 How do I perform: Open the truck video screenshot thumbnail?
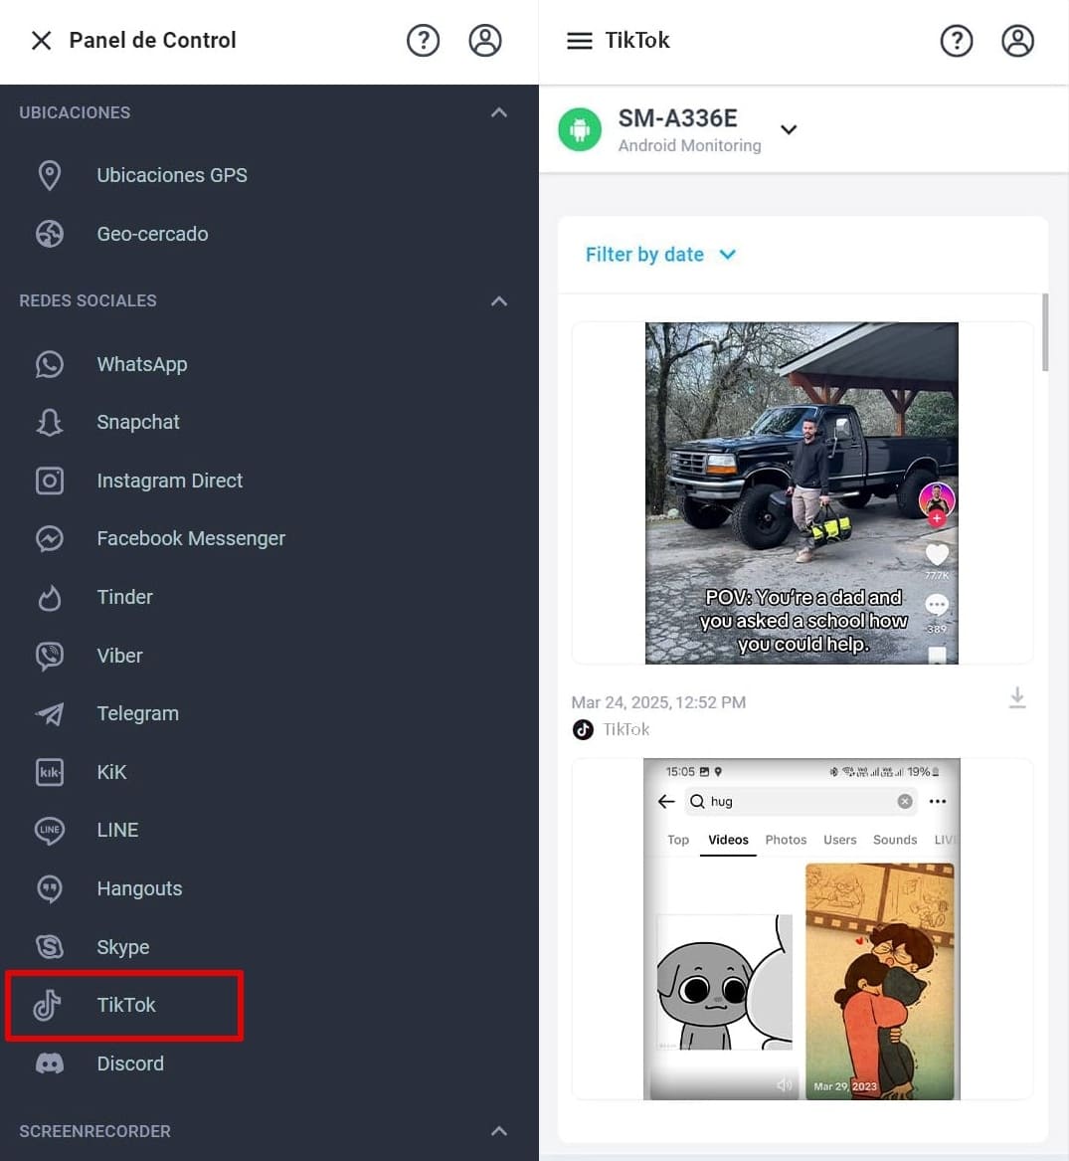click(x=802, y=493)
